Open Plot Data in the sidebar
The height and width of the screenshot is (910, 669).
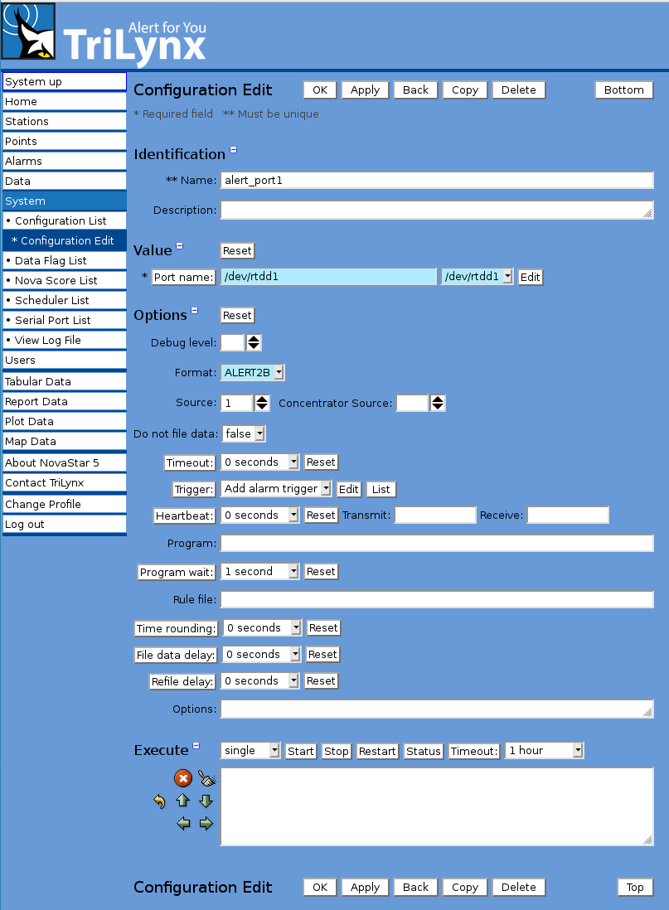point(65,421)
